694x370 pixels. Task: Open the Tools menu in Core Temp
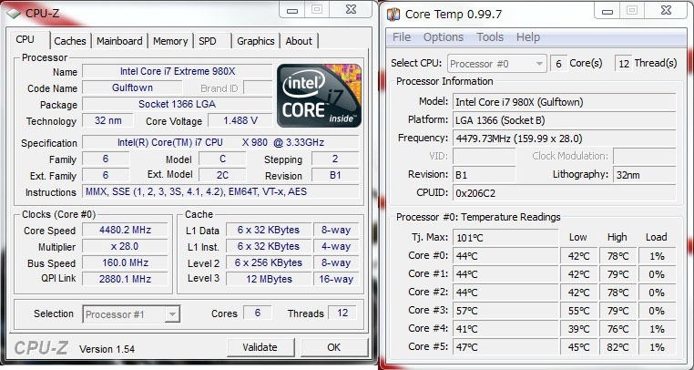click(490, 37)
